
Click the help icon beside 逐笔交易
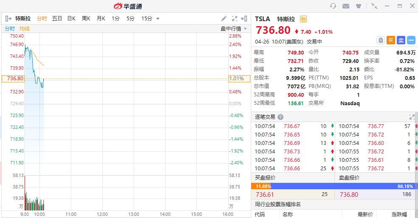281,117
